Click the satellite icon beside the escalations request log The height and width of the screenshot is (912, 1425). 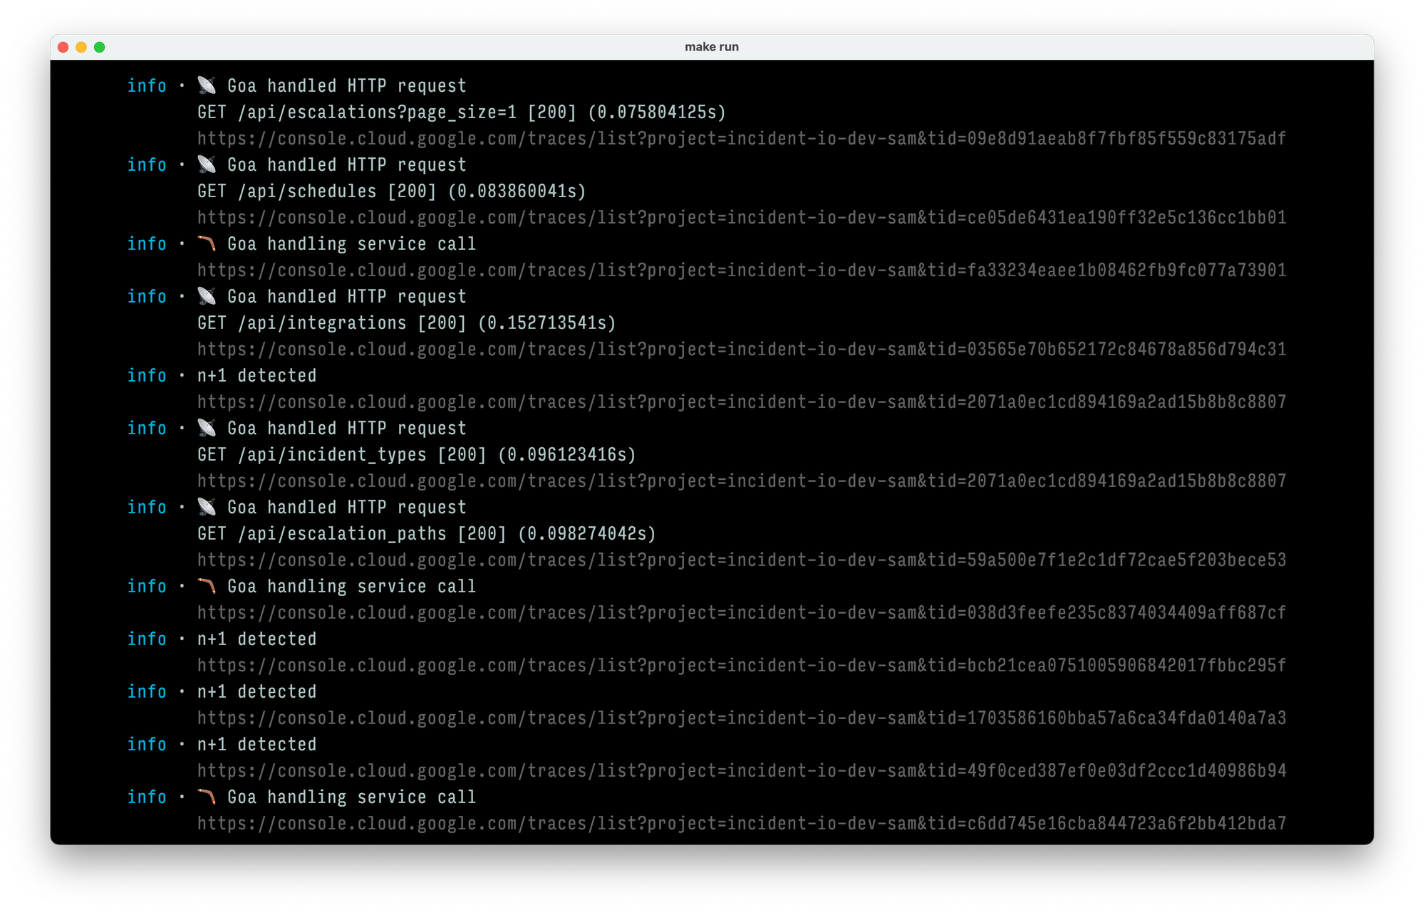click(x=207, y=85)
